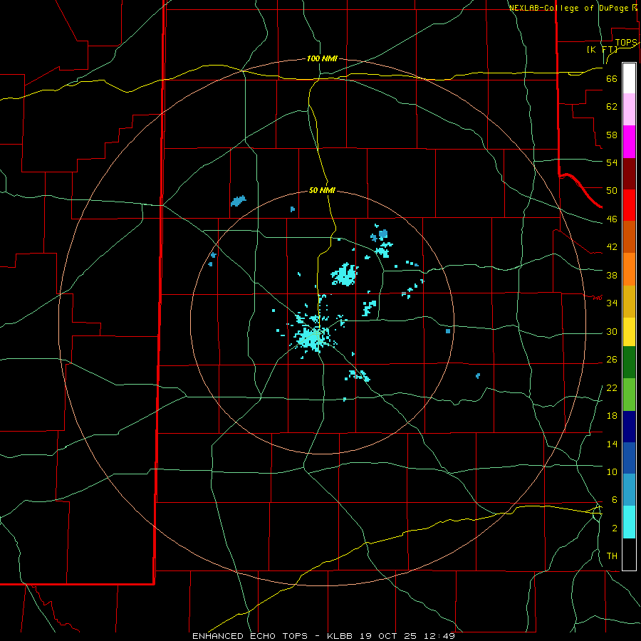
Task: Click the 58 scale label
Action: click(612, 135)
